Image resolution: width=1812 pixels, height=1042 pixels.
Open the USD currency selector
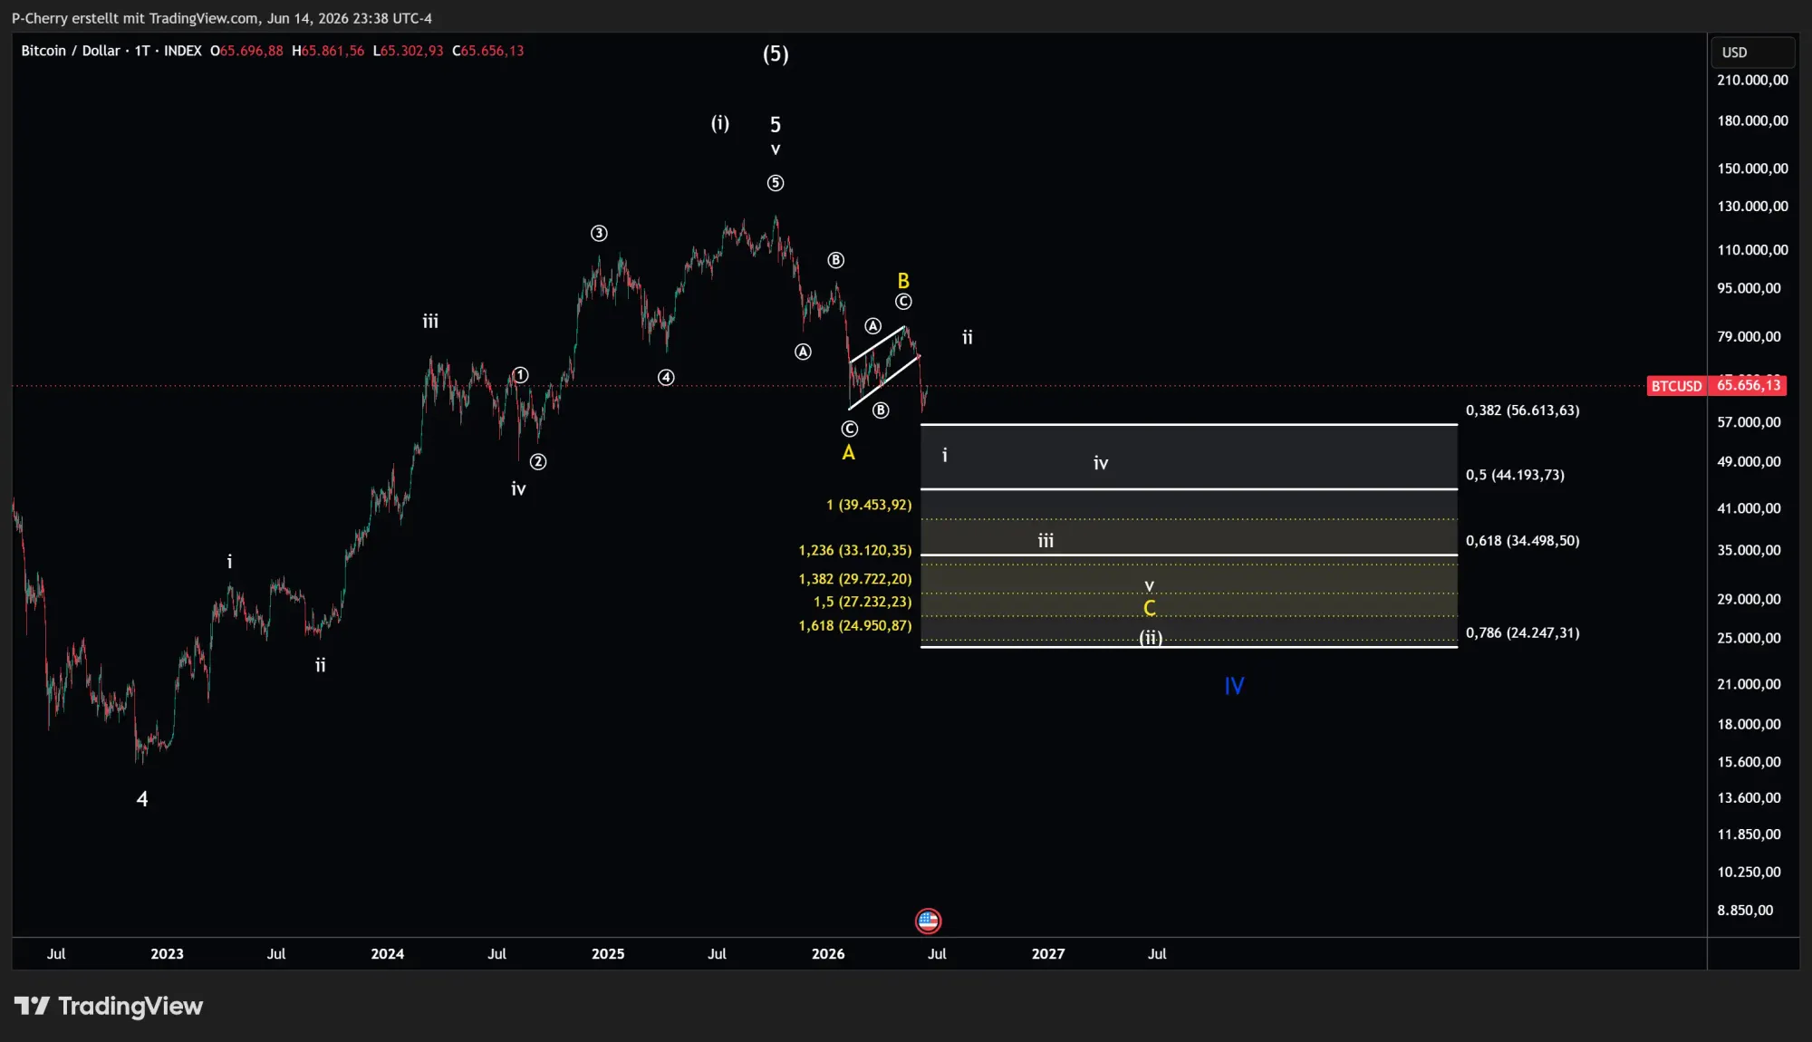(x=1751, y=53)
